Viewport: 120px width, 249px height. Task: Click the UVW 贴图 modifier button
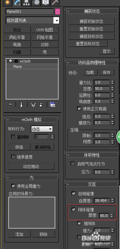click(x=45, y=30)
